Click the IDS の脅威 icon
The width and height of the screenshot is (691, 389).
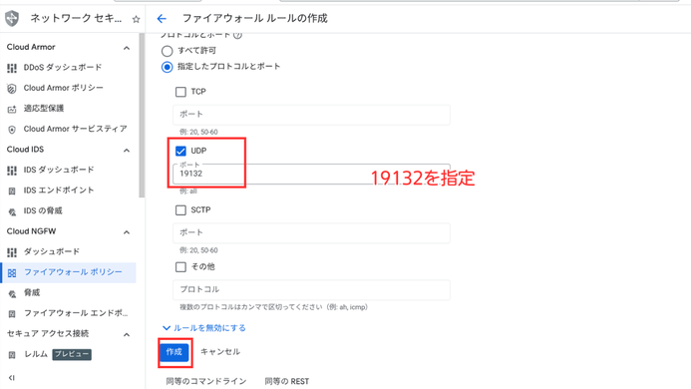[12, 211]
